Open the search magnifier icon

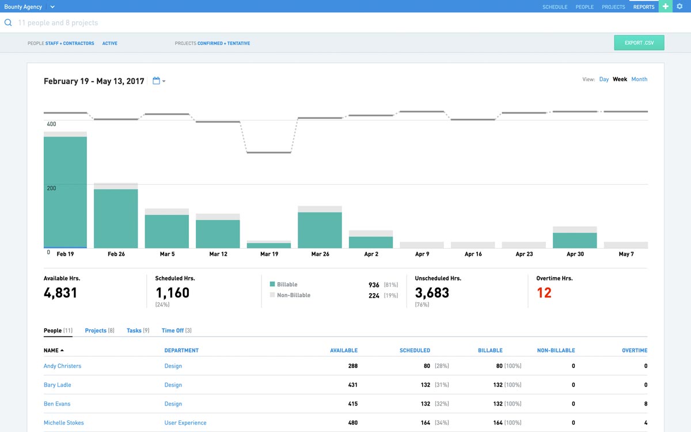click(x=7, y=22)
